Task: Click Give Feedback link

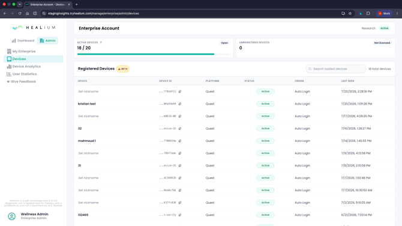Action: [x=22, y=81]
